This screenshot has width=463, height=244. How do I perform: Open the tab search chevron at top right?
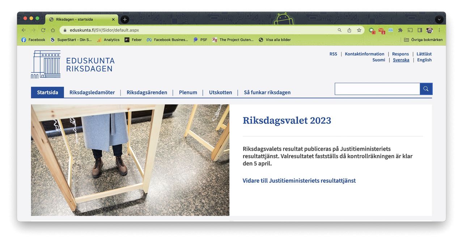(439, 19)
